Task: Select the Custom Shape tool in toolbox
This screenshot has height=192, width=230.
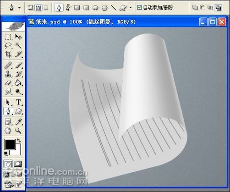Action: 18,111
